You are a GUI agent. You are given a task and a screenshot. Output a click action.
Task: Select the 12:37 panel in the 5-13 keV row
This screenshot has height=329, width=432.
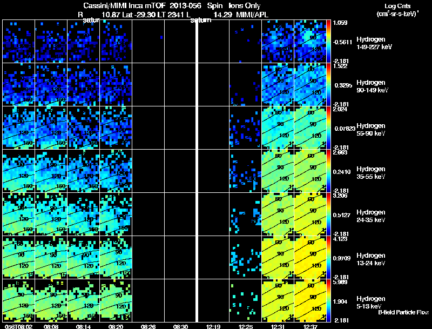click(310, 301)
